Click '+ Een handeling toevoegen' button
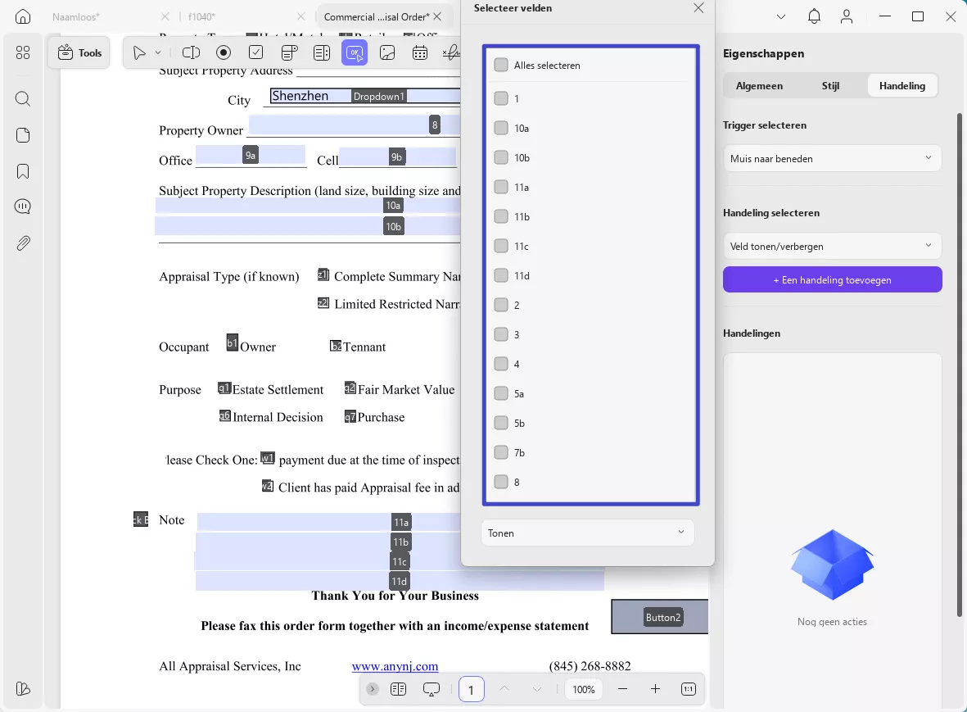The height and width of the screenshot is (712, 967). (833, 279)
